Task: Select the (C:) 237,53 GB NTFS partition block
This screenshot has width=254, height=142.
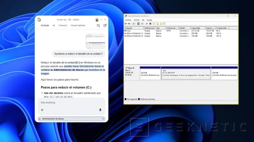Action: [x=186, y=73]
